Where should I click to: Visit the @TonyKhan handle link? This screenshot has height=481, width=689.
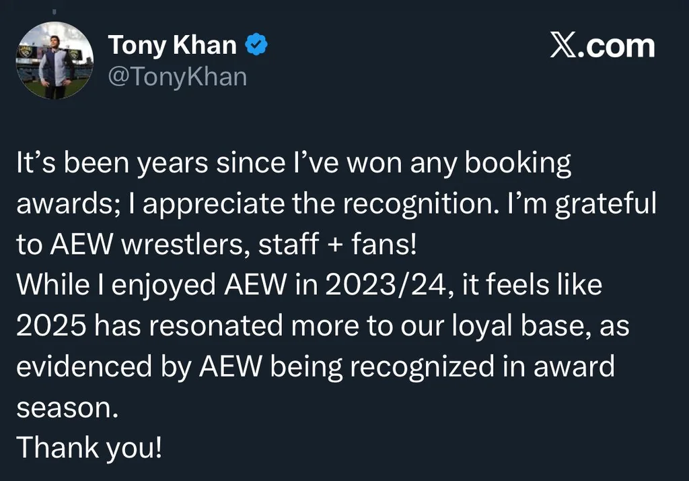pyautogui.click(x=178, y=77)
